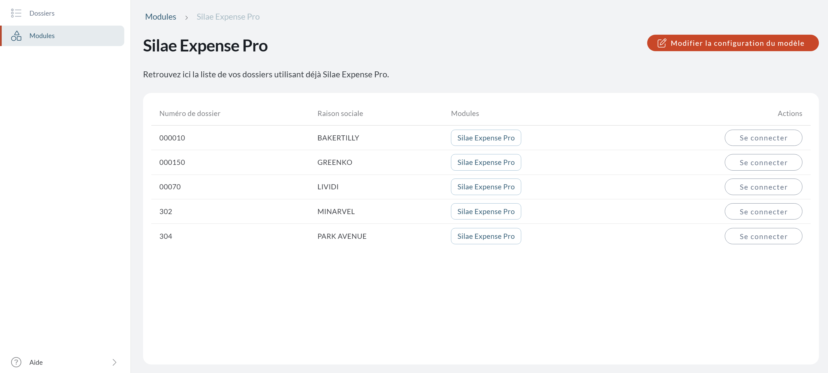828x373 pixels.
Task: Click Modifier la configuration du modèle
Action: coord(732,43)
